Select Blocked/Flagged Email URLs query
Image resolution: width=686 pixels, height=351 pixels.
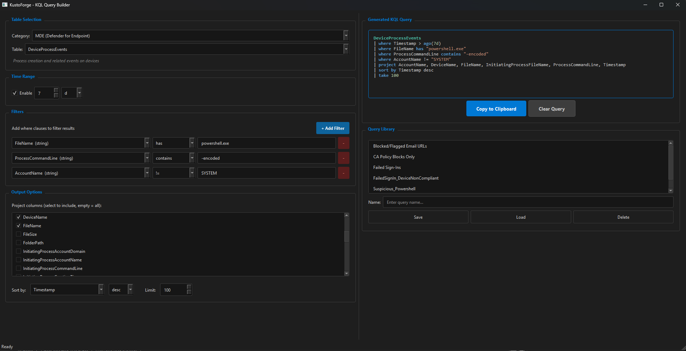click(x=518, y=146)
